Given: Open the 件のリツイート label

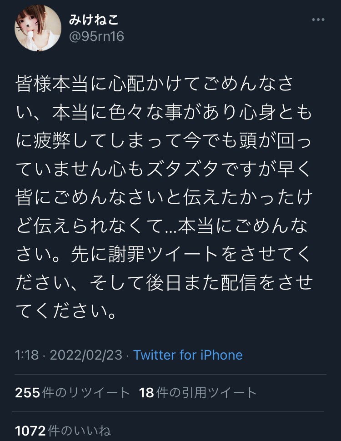Looking at the screenshot, I should pos(86,393).
